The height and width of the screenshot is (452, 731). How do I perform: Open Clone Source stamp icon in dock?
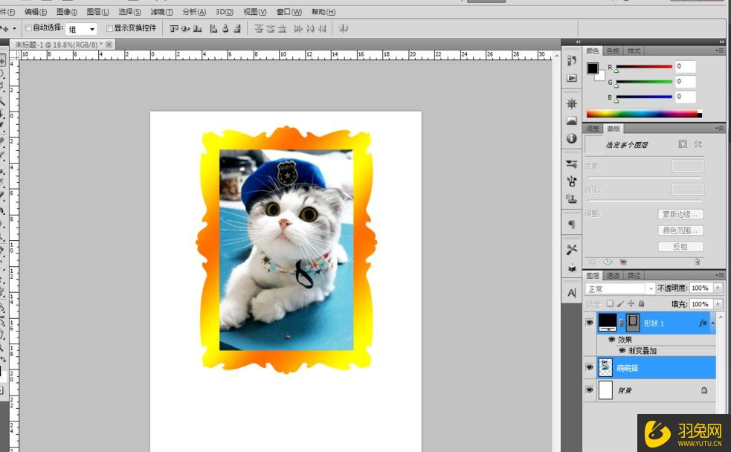point(572,198)
